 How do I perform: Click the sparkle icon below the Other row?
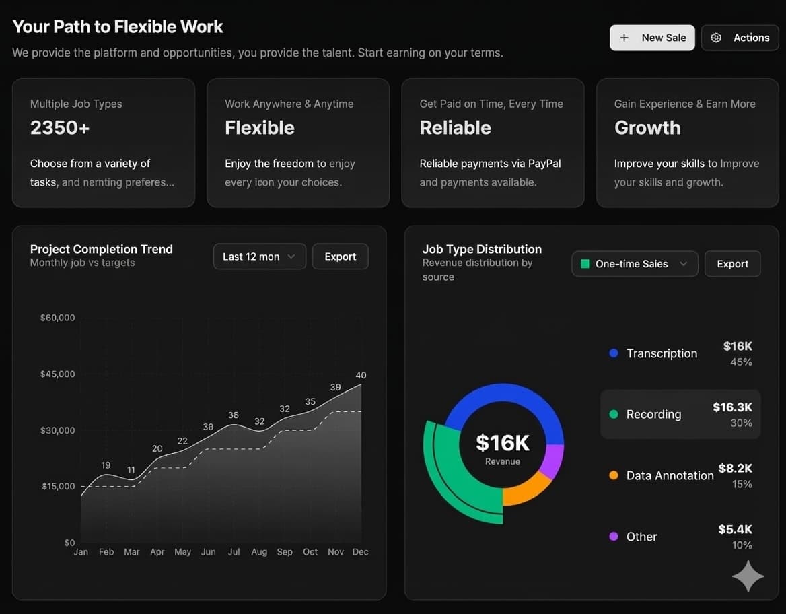747,576
